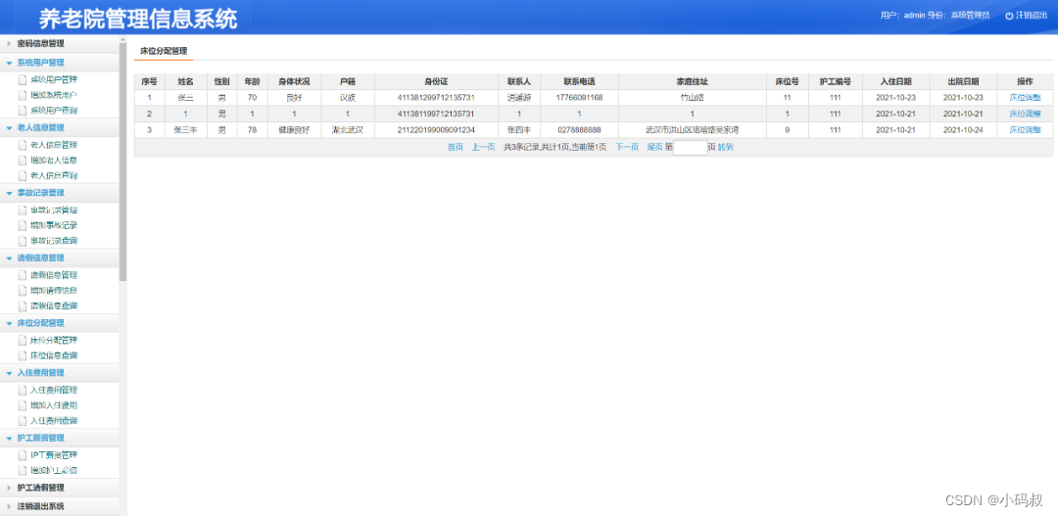Click phone number 17766091168
The height and width of the screenshot is (516, 1058).
click(x=580, y=98)
